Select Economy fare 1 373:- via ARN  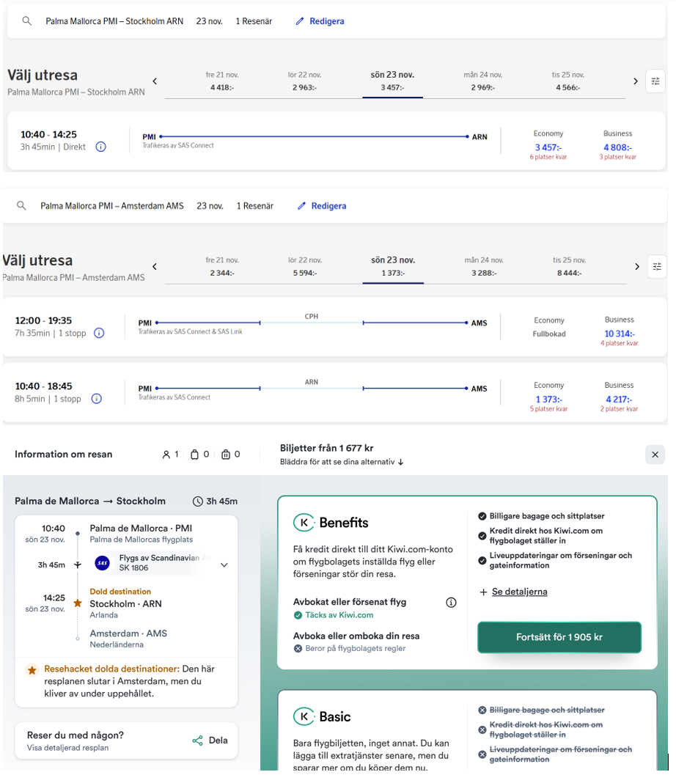[548, 400]
